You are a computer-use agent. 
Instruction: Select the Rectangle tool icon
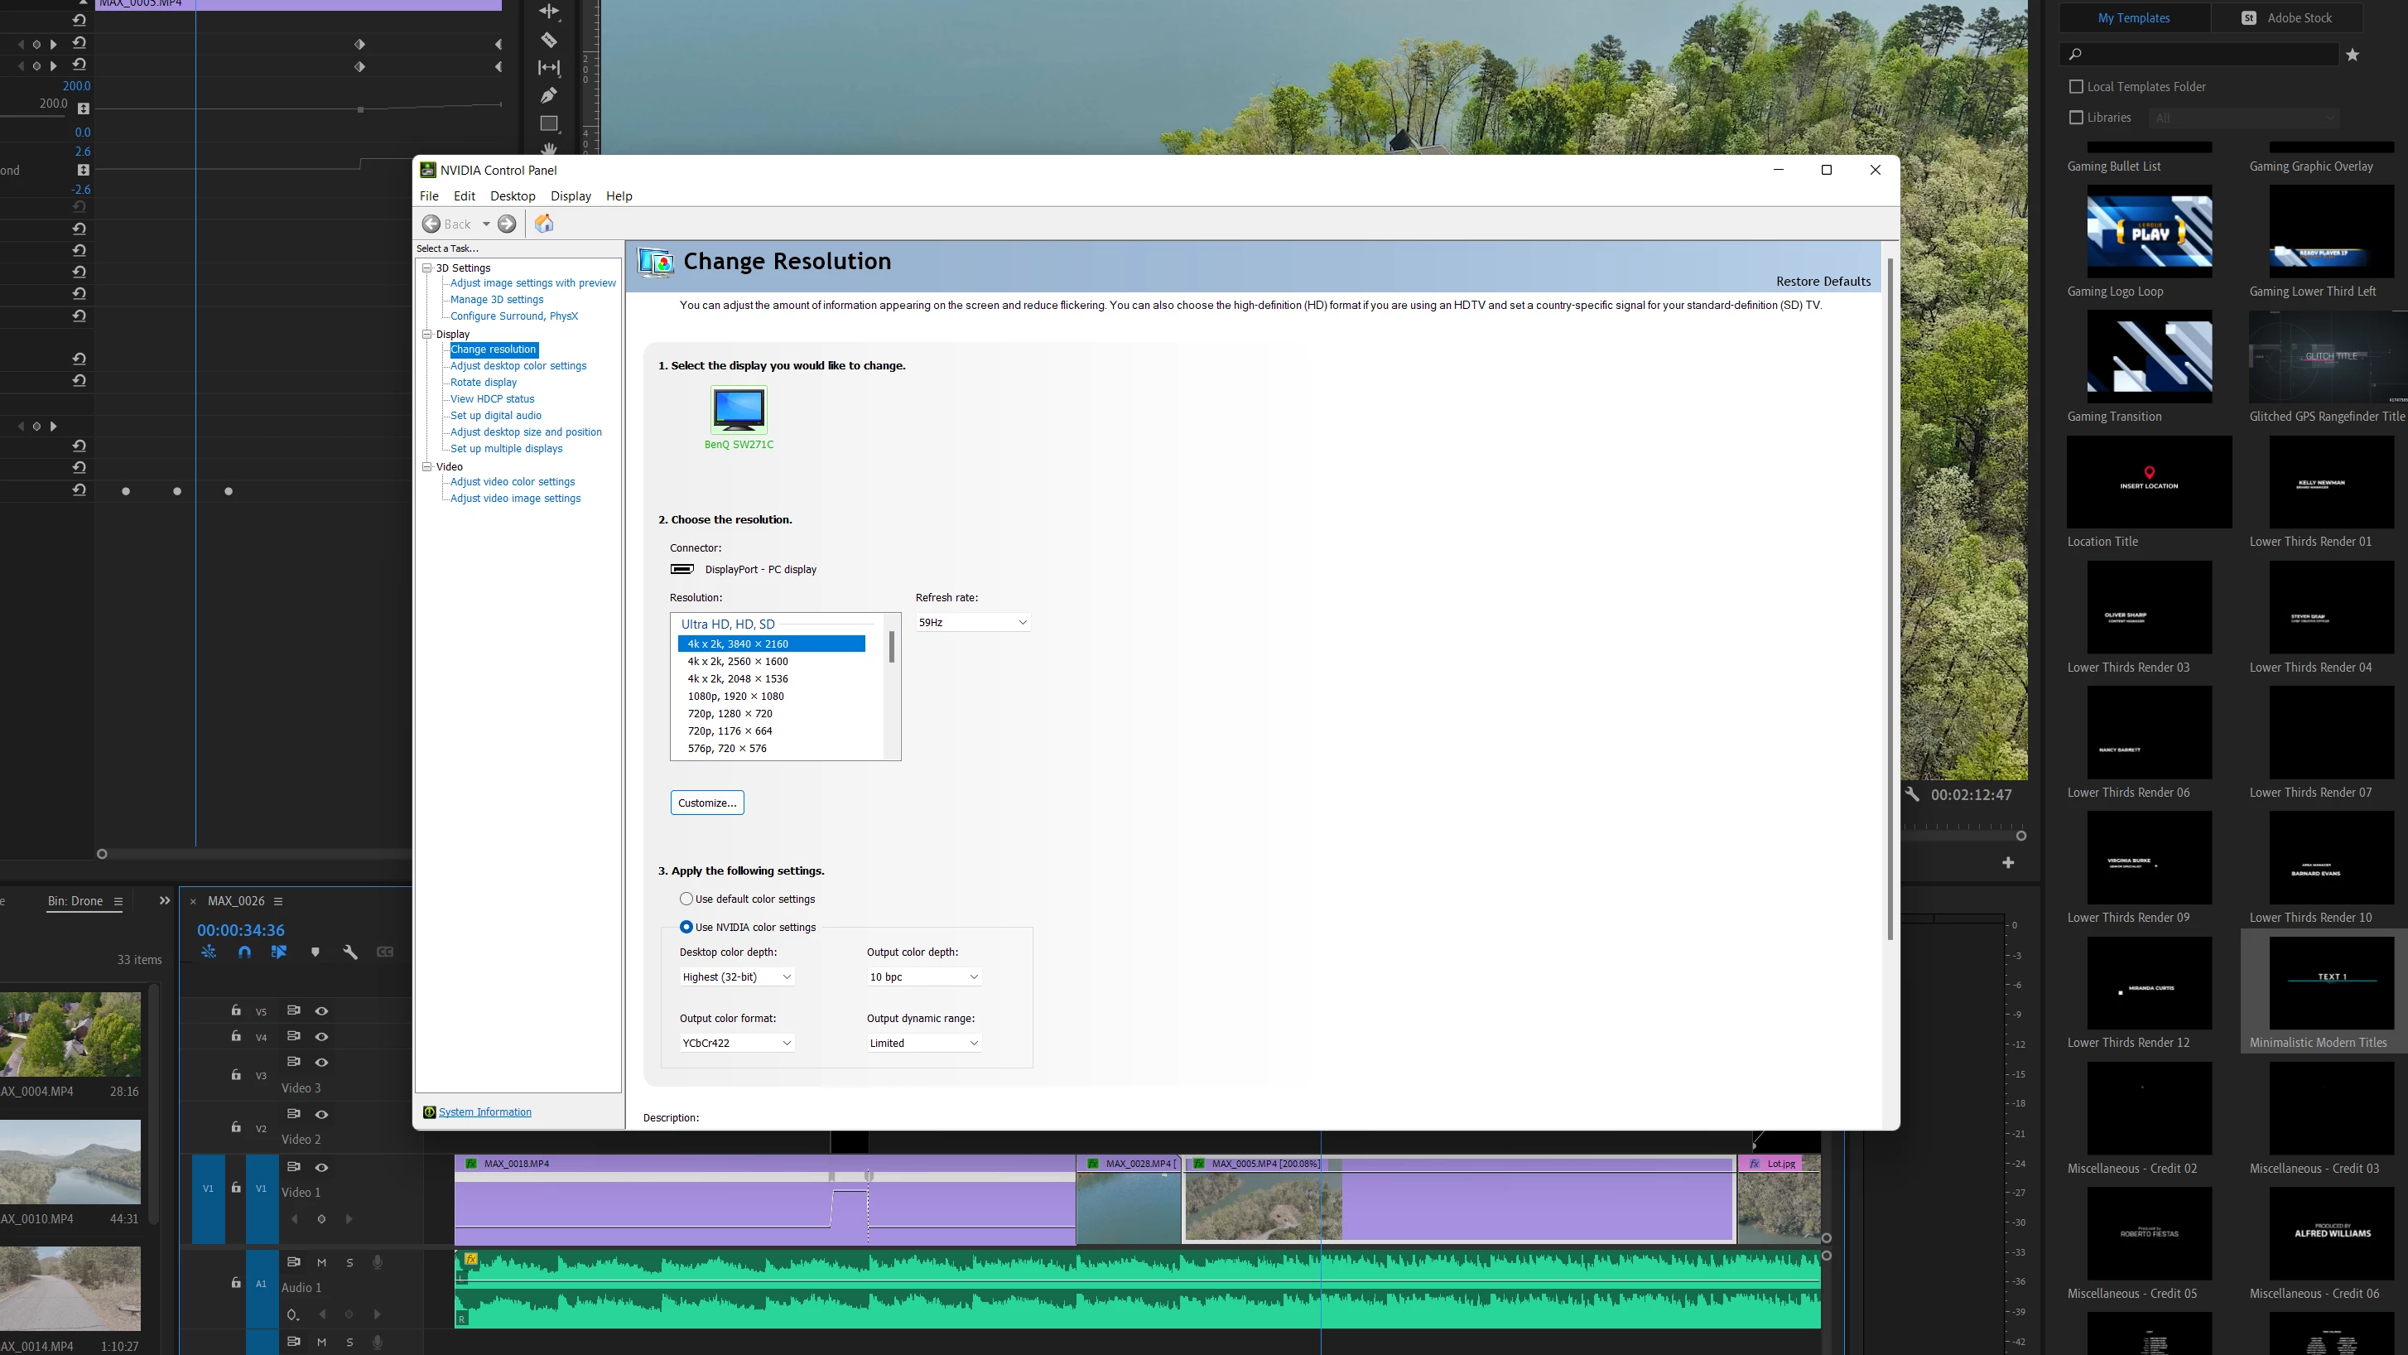click(x=549, y=123)
